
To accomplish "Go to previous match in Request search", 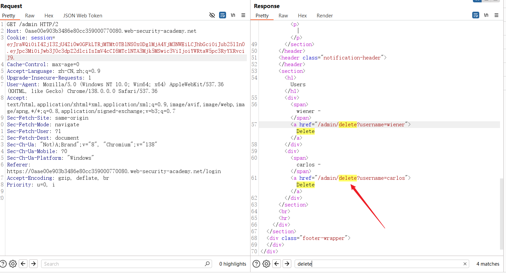I will pos(23,264).
